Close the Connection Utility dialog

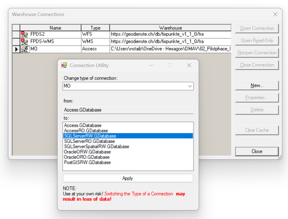(x=189, y=65)
